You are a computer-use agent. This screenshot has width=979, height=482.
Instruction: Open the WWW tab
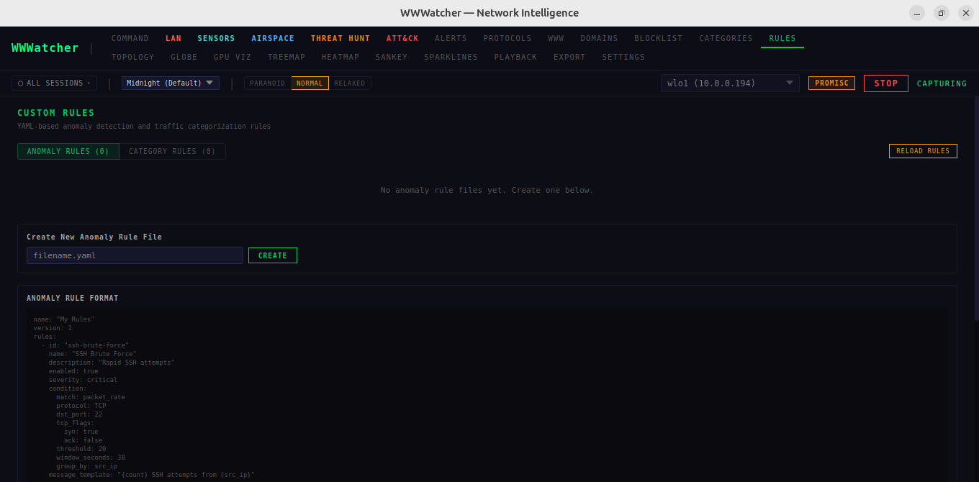click(x=556, y=39)
